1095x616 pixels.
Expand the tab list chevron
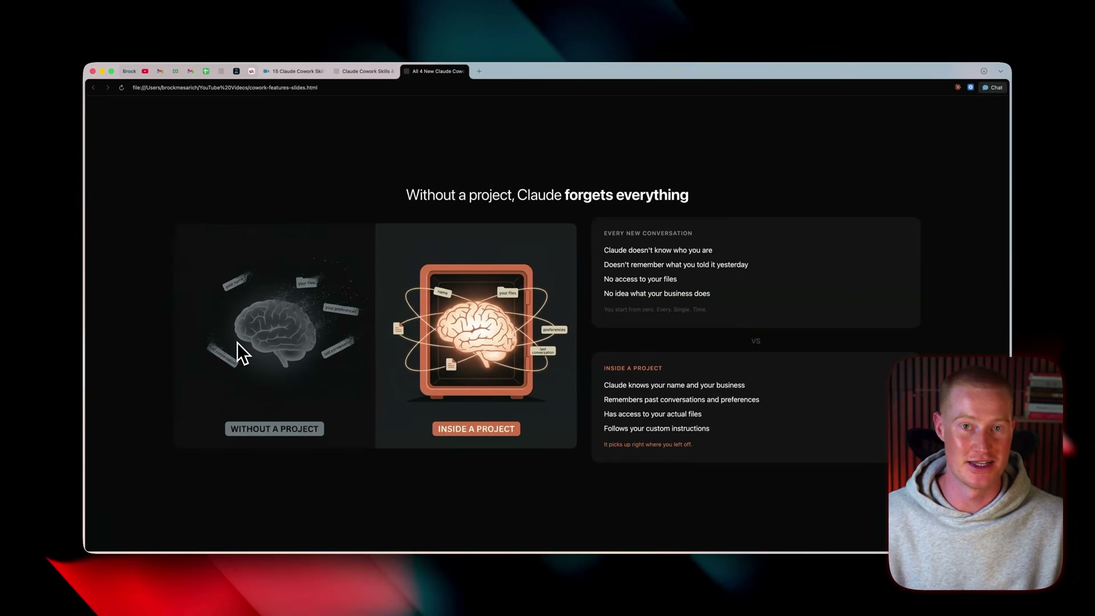(1000, 71)
